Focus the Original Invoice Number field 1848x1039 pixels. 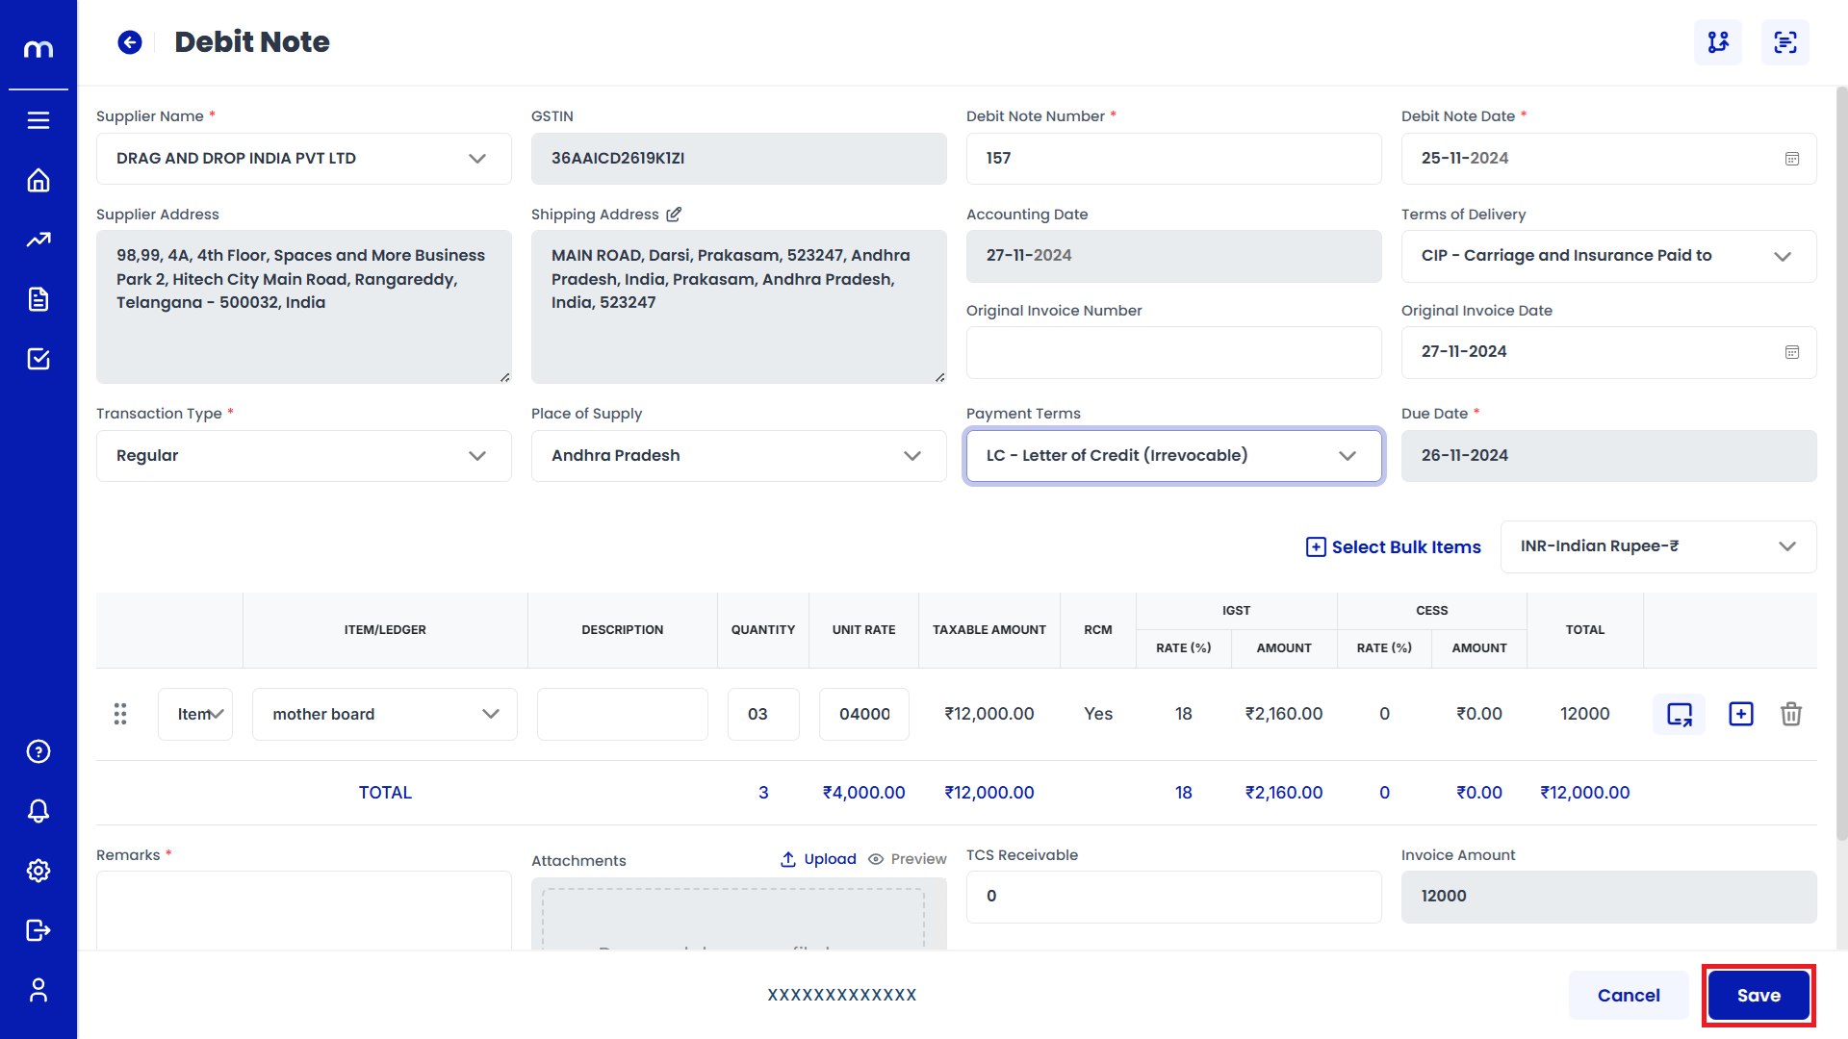pyautogui.click(x=1173, y=353)
